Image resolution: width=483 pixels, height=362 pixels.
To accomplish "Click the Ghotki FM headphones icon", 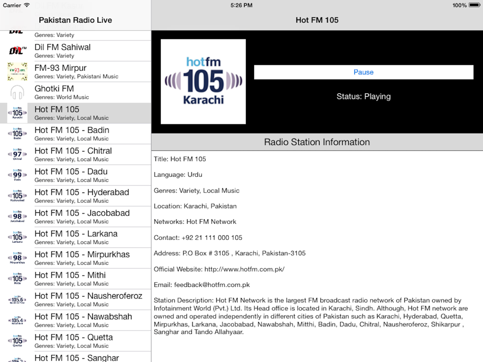I will (17, 92).
